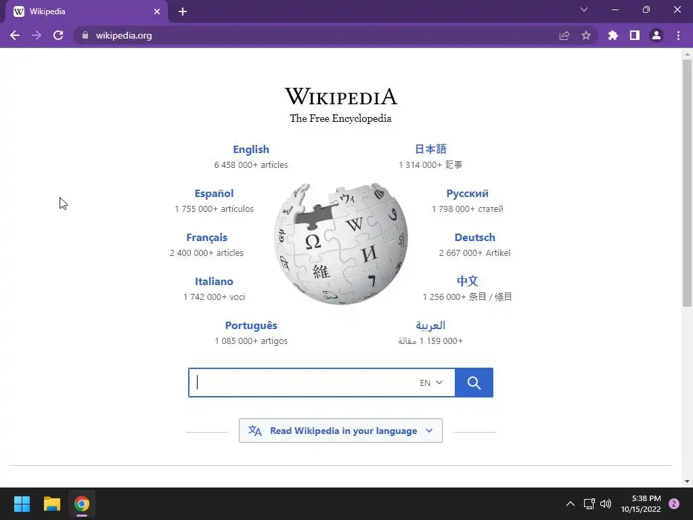This screenshot has width=693, height=520.
Task: Click the text '1 314 000+ 記事'
Action: [x=430, y=165]
